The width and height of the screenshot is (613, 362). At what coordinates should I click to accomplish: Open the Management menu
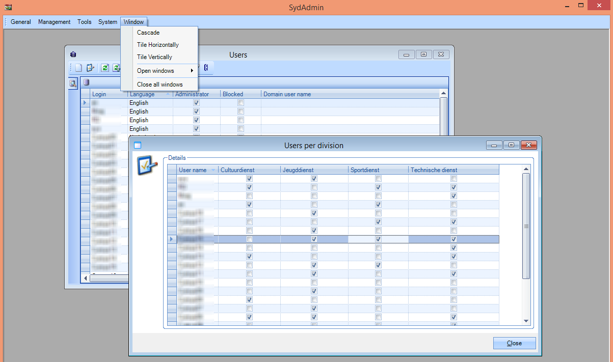pos(54,22)
